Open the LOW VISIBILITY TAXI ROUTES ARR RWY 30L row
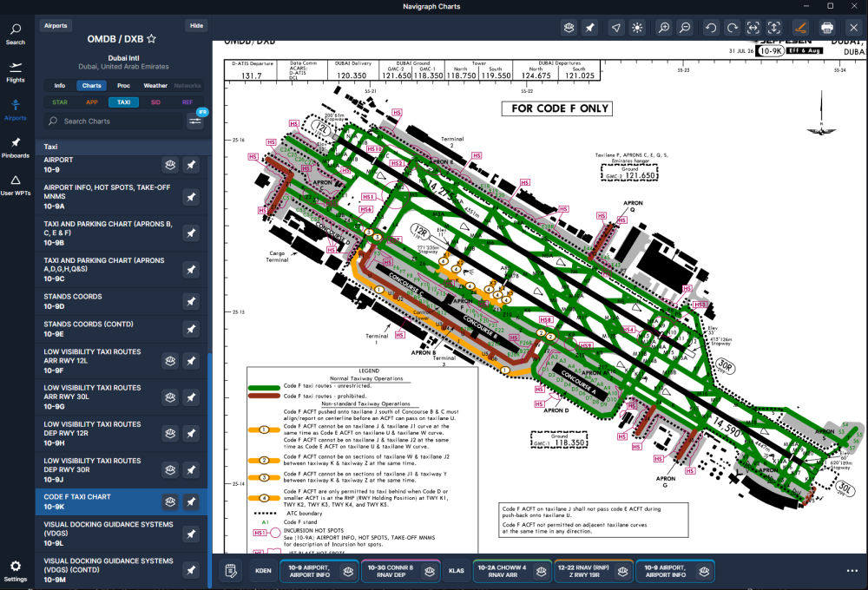This screenshot has width=868, height=590. [122, 397]
